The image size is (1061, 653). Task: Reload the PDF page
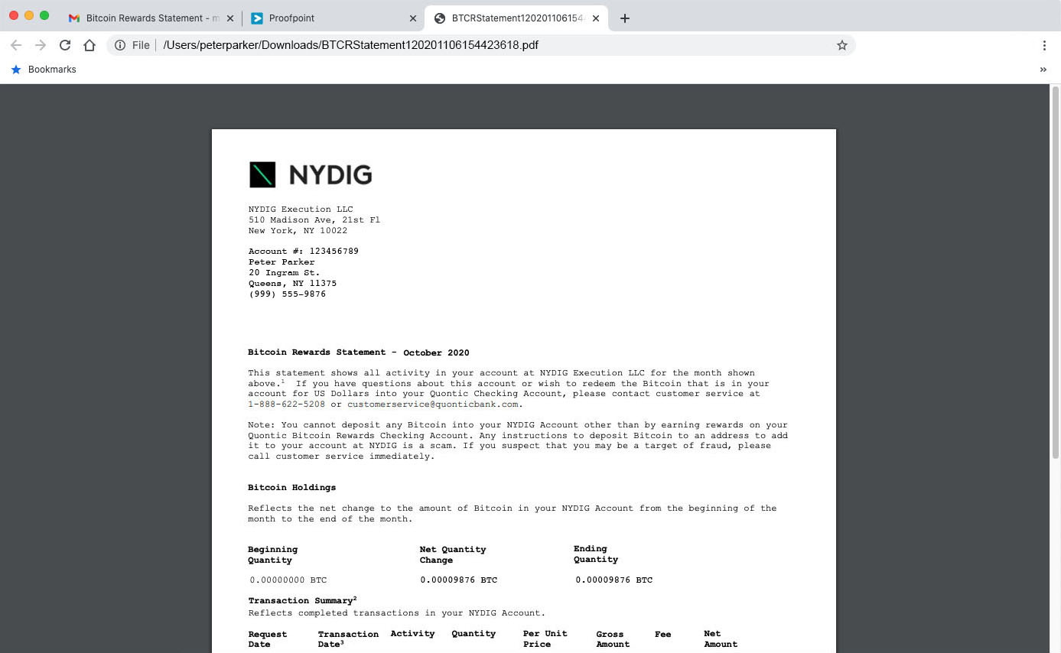[65, 45]
